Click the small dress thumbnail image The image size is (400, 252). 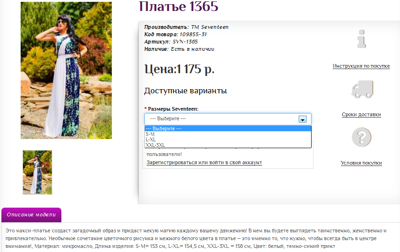click(x=38, y=172)
